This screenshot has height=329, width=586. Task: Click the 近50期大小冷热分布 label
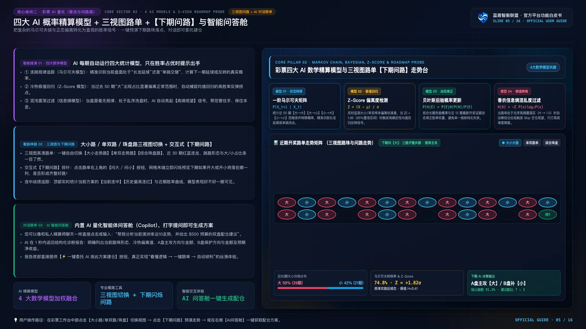click(292, 276)
